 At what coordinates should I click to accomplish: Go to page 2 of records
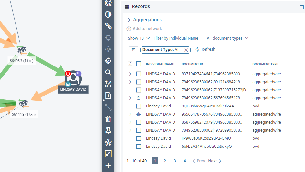(x=165, y=161)
